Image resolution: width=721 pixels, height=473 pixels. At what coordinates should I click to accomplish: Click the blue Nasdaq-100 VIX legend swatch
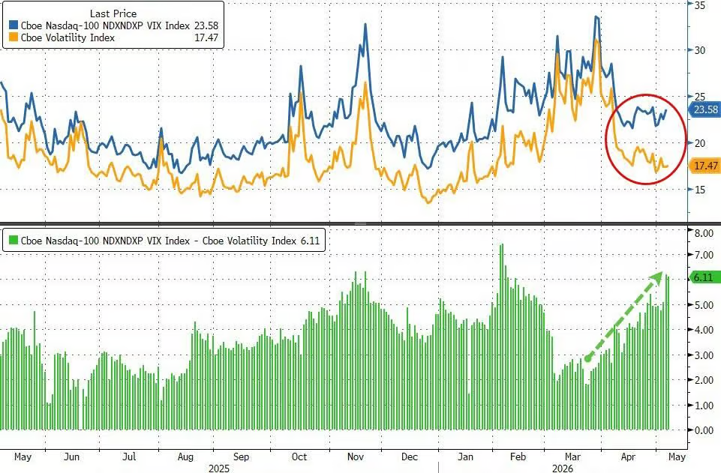pyautogui.click(x=14, y=25)
